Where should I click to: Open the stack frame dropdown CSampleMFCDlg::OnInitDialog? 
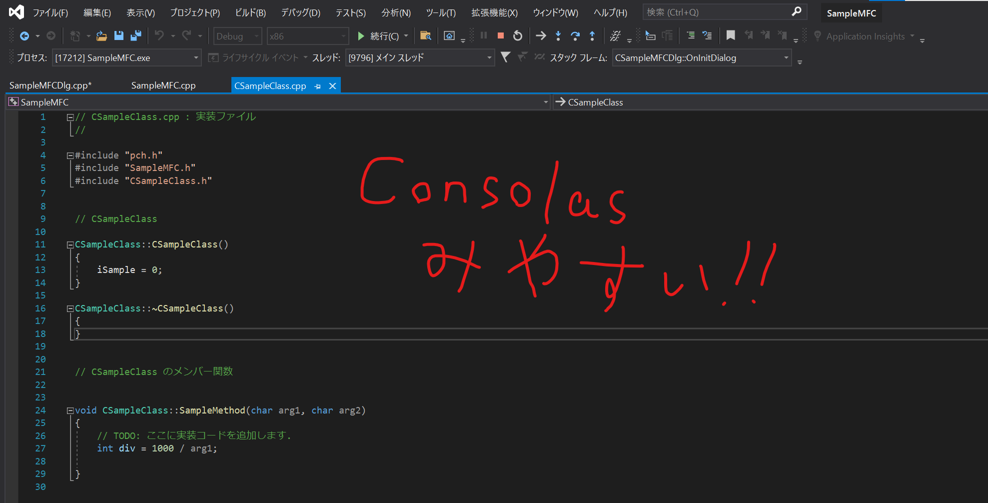pyautogui.click(x=702, y=58)
